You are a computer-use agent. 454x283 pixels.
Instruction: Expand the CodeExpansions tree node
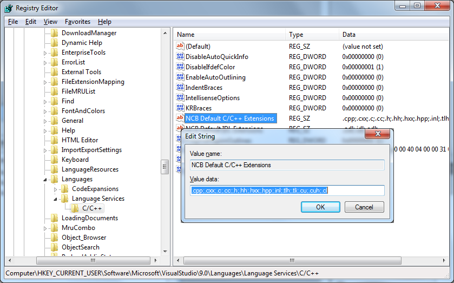pyautogui.click(x=55, y=189)
